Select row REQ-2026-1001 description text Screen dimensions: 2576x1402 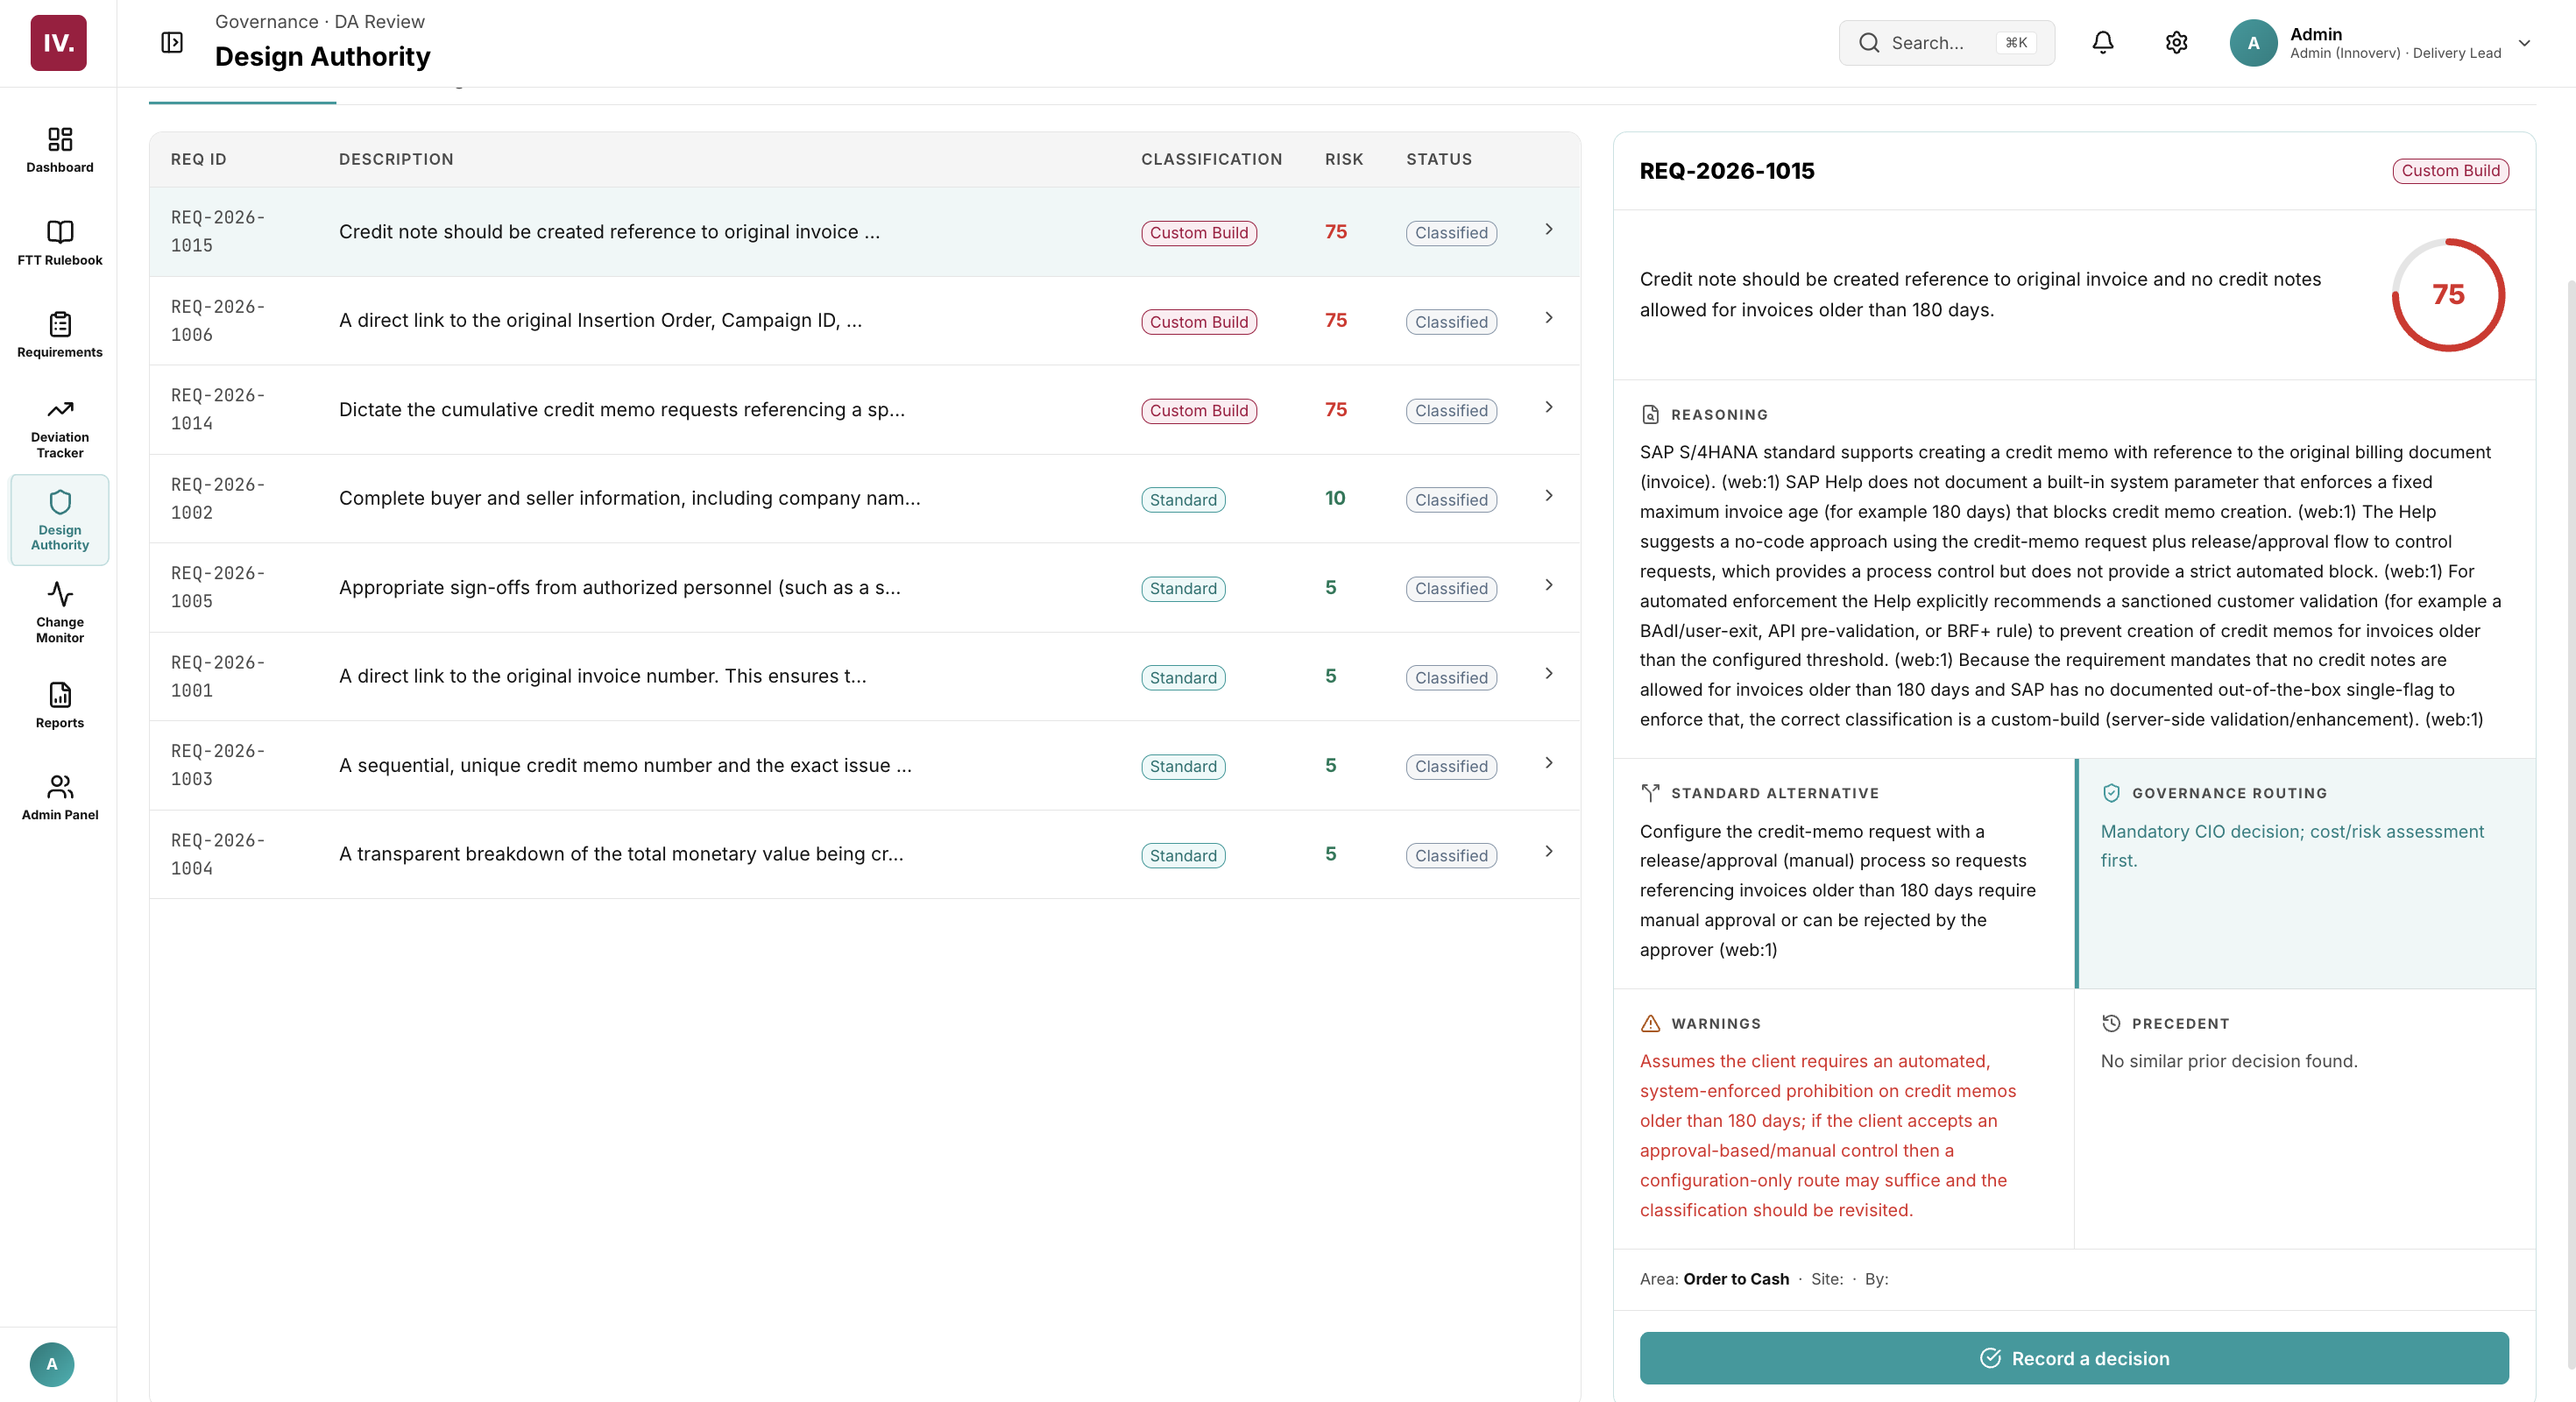coord(602,676)
